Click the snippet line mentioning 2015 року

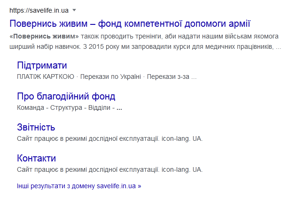coord(145,46)
